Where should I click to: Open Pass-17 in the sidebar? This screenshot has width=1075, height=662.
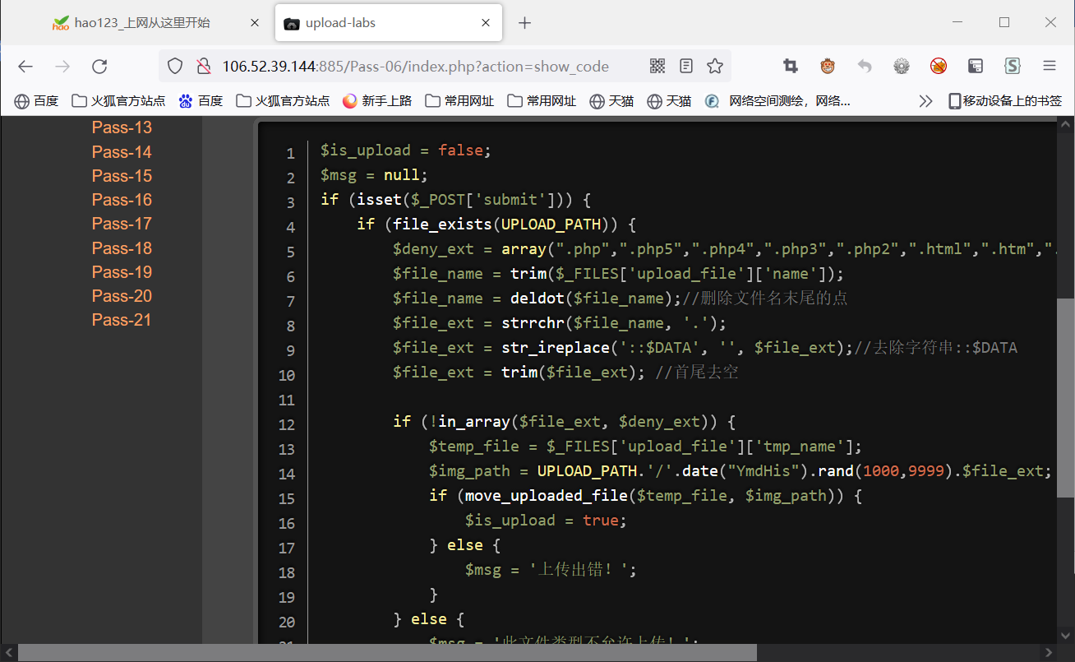[x=122, y=224]
